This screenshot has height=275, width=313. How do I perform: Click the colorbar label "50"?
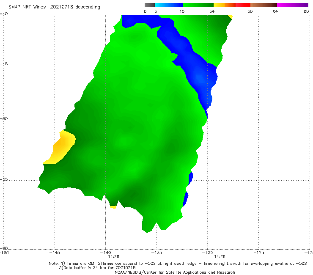[250, 11]
